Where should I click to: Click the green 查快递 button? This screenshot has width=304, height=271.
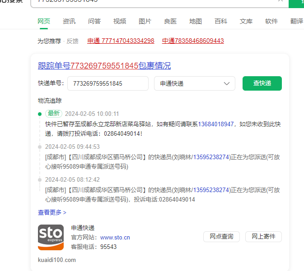pyautogui.click(x=262, y=83)
